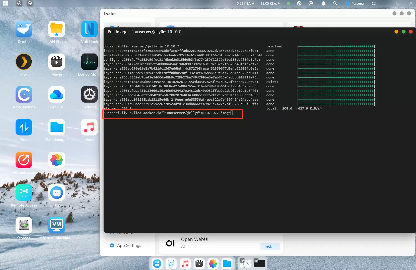Screen dimensions: 416x270
Task: Open the sync refresh icon in top bar
Action: [x=311, y=3]
